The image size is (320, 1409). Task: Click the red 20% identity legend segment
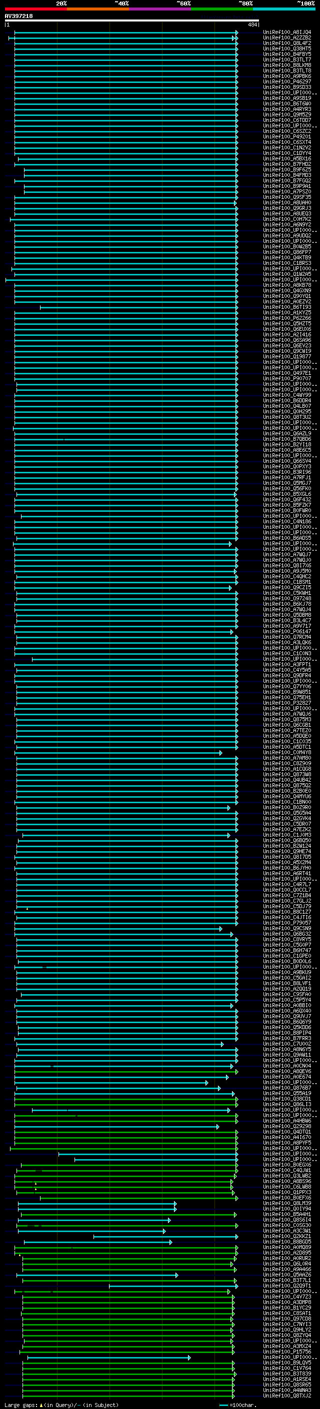35,9
